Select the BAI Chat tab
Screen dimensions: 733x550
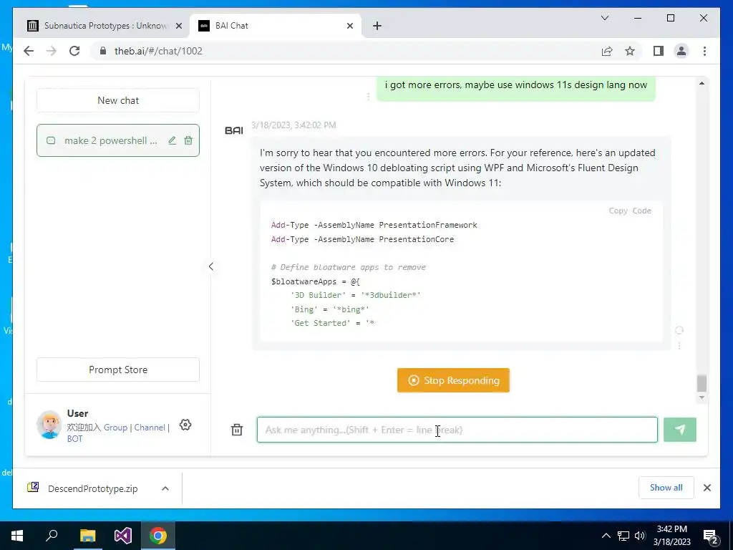coord(276,26)
